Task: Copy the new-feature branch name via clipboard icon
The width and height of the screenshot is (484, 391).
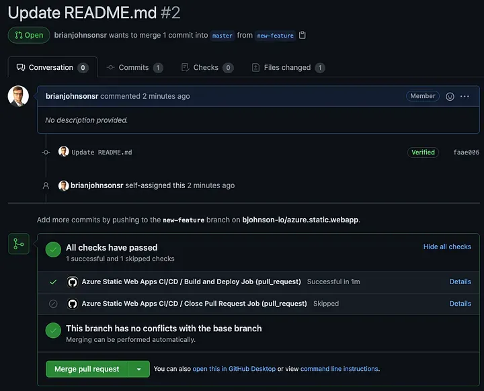Action: pos(302,35)
